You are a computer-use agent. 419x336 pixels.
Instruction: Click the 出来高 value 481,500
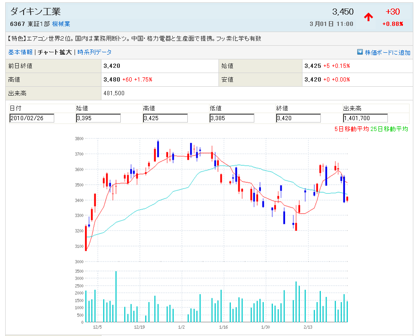coord(114,93)
